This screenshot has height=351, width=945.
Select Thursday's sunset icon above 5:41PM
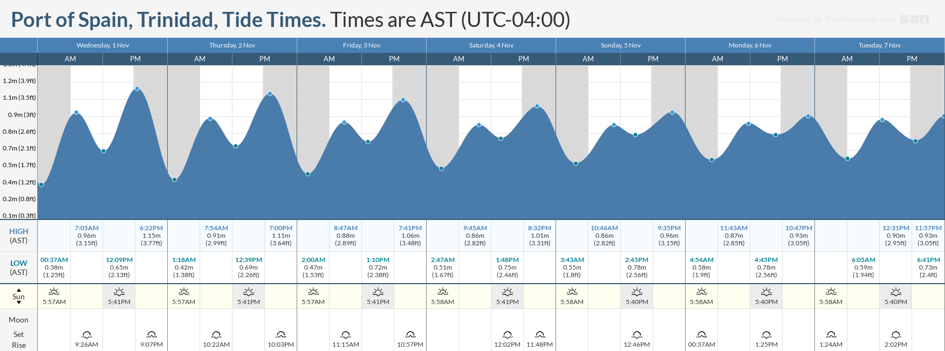pyautogui.click(x=248, y=292)
